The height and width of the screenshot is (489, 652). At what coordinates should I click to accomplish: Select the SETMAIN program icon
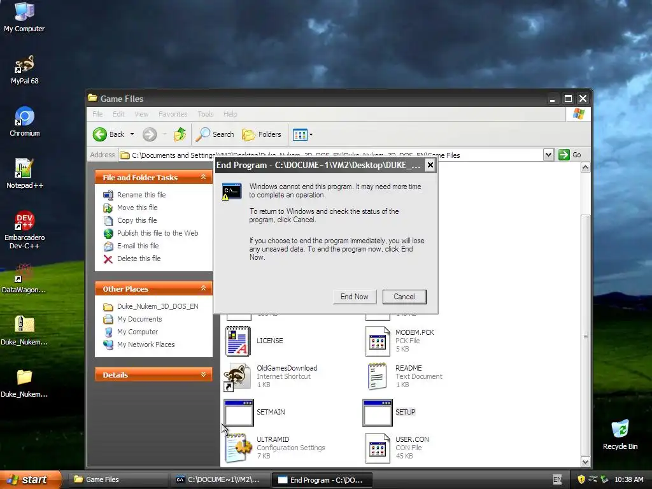(238, 413)
